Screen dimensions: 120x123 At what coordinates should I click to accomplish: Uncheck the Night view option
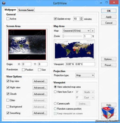tap(8, 87)
